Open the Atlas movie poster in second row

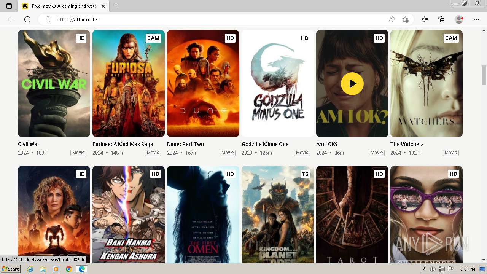click(x=54, y=215)
